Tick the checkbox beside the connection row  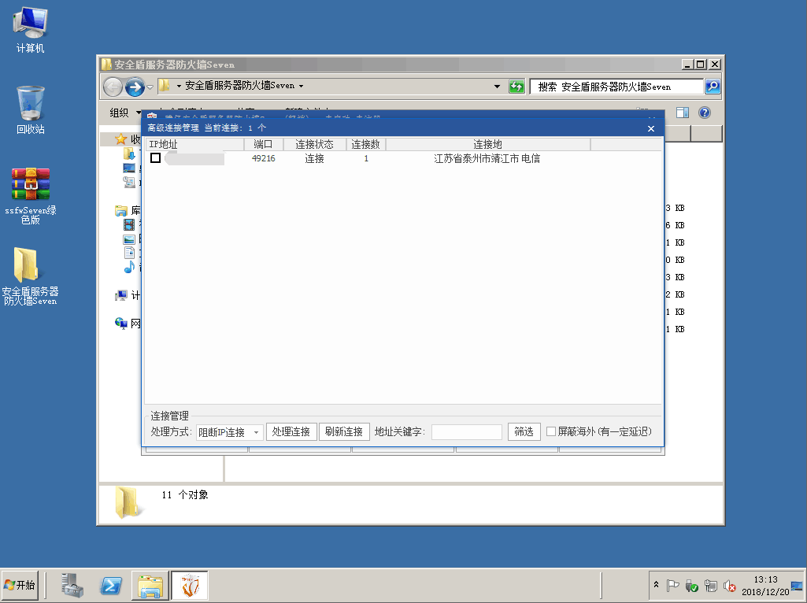156,158
